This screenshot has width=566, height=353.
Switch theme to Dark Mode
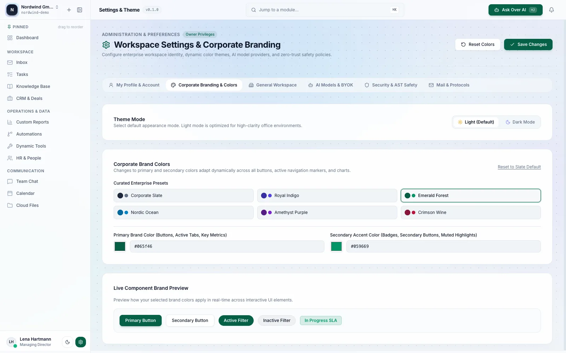click(x=520, y=122)
